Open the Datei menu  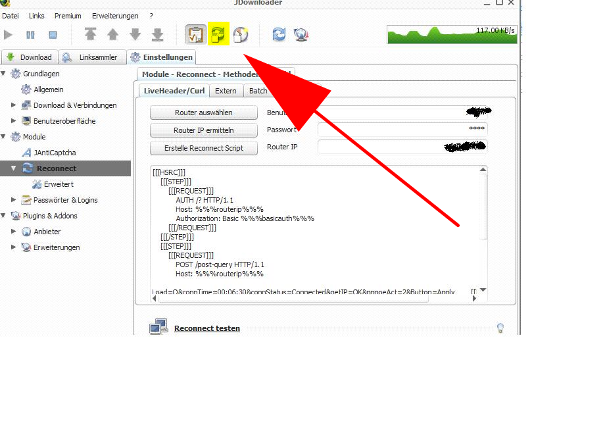11,16
